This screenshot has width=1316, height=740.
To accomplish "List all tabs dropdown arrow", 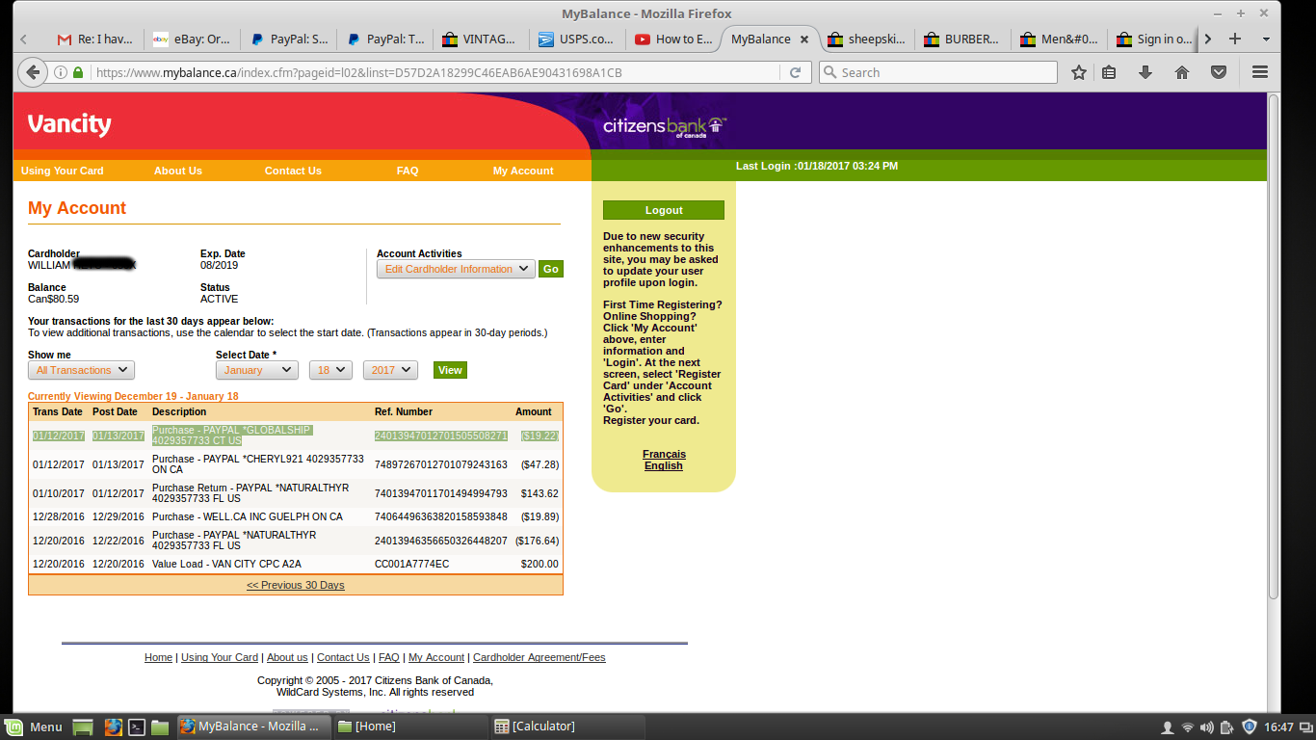I will point(1266,40).
